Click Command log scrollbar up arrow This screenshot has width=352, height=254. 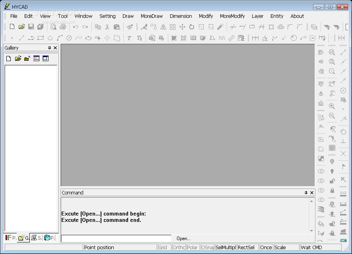(x=311, y=201)
